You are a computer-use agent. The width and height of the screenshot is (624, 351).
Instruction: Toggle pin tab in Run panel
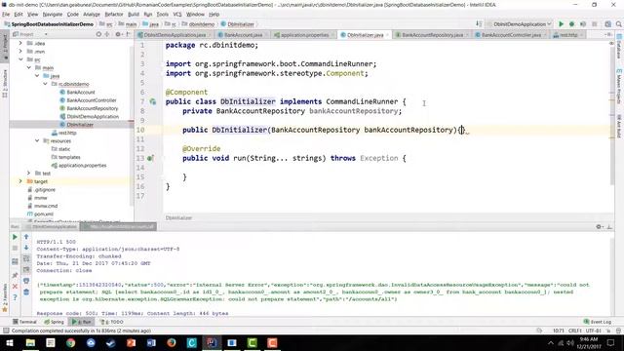coord(15,275)
